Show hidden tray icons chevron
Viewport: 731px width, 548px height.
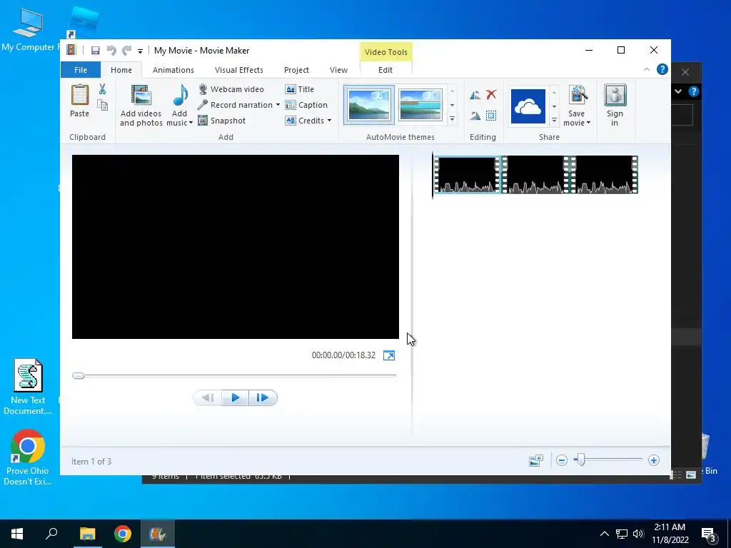click(x=604, y=534)
